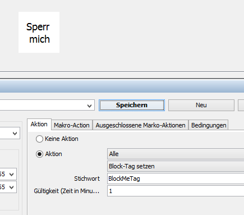Expand combo box left of Speichern
Image resolution: width=244 pixels, height=215 pixels.
[x=89, y=106]
